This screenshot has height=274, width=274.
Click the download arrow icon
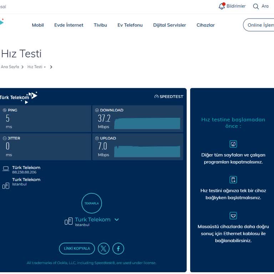coord(97,110)
